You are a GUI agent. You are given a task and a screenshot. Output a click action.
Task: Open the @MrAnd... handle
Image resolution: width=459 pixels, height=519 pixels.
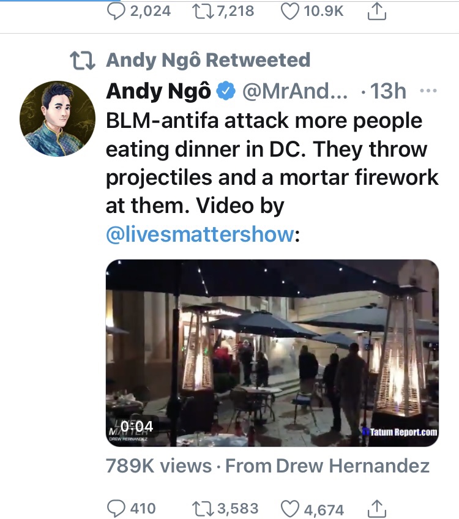295,91
